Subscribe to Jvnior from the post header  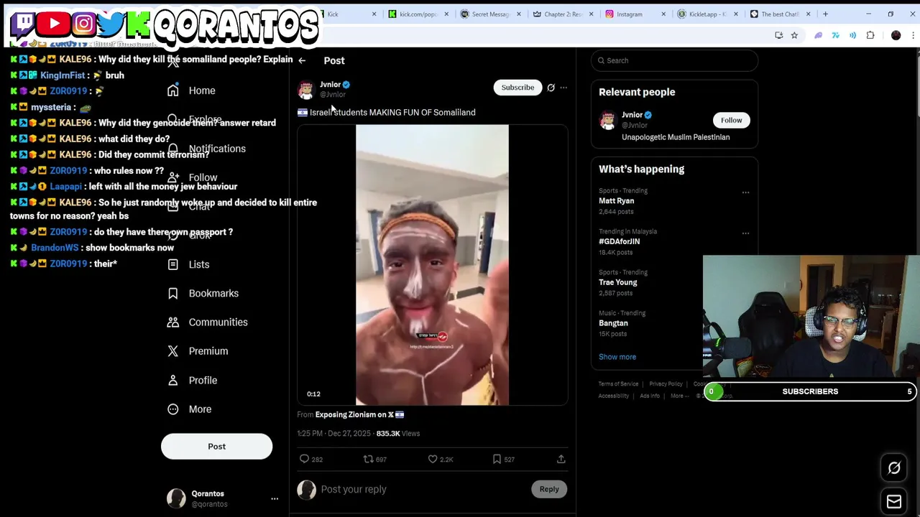[517, 88]
